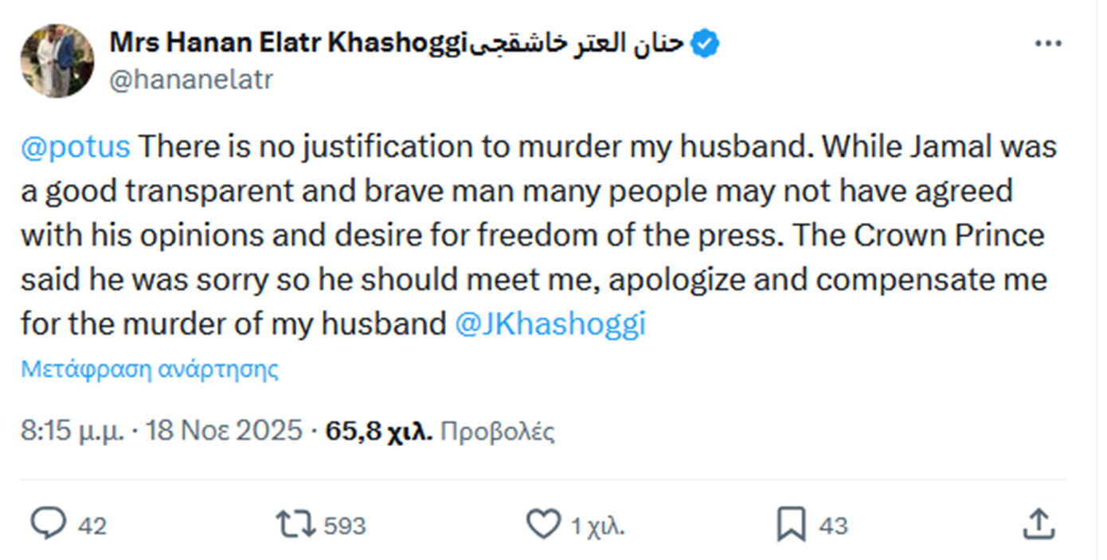Screen dimensions: 1107x560
Task: Click the @potus mention link
Action: [x=75, y=147]
